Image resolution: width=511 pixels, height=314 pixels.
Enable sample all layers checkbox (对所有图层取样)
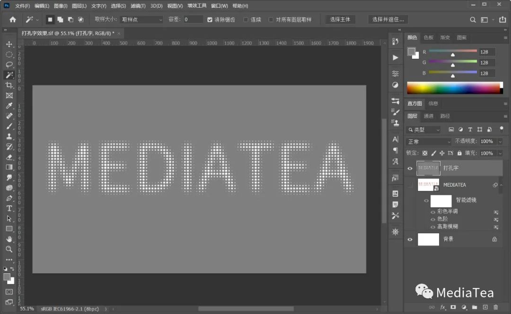click(x=271, y=19)
